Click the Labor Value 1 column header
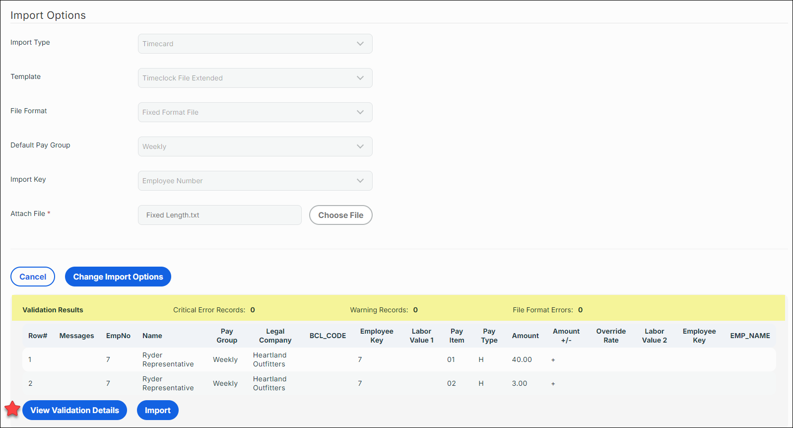The width and height of the screenshot is (793, 428). pos(421,336)
